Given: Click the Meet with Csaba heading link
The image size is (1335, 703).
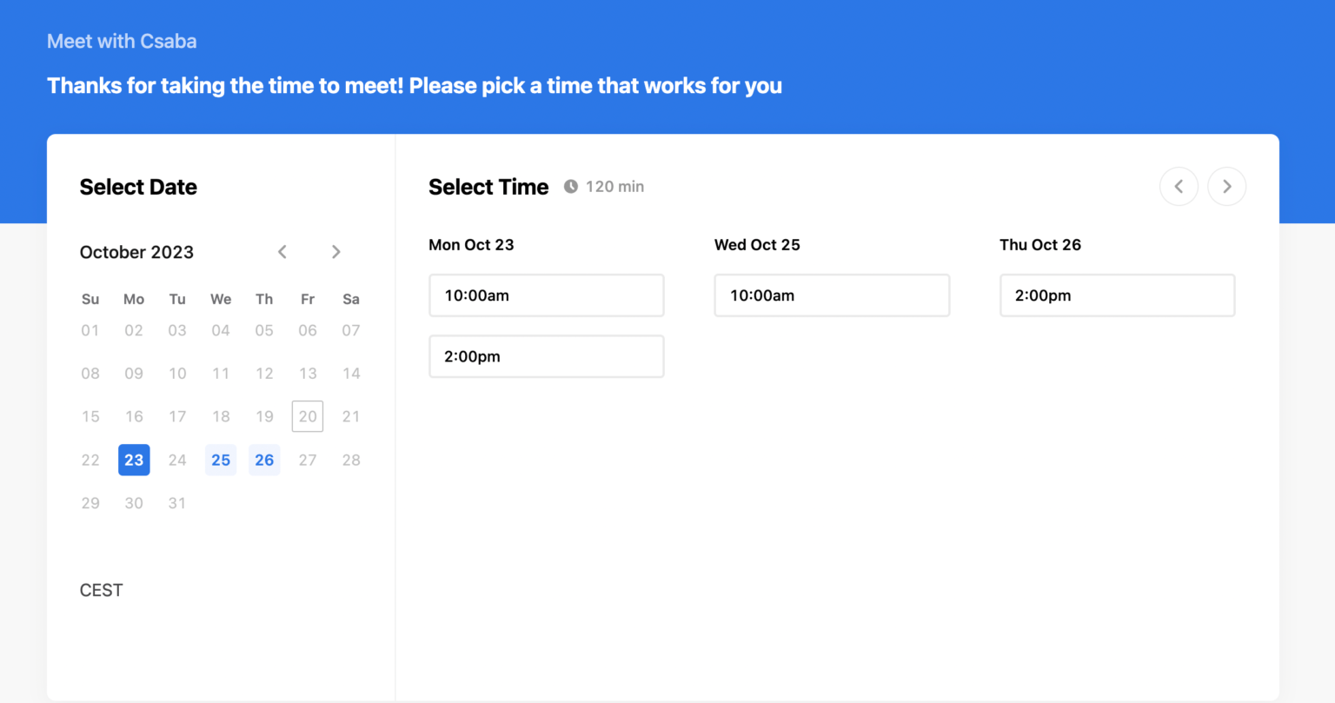Looking at the screenshot, I should click(122, 41).
